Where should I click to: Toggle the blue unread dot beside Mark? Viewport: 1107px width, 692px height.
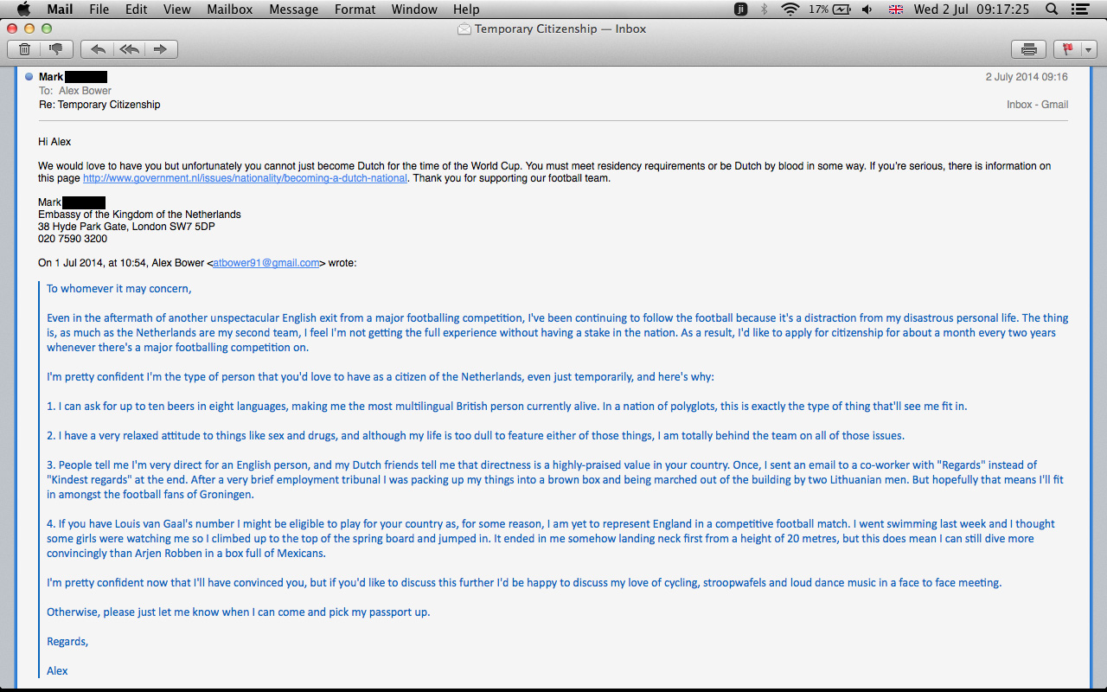[29, 77]
